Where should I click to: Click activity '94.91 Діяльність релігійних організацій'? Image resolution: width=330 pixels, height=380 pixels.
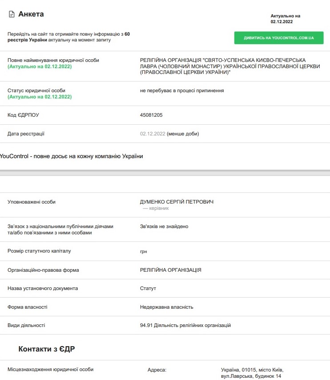coord(185,325)
